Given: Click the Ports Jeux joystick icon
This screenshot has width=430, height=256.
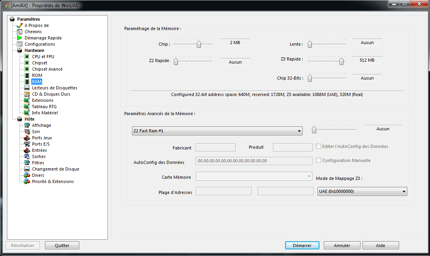Looking at the screenshot, I should [x=27, y=138].
